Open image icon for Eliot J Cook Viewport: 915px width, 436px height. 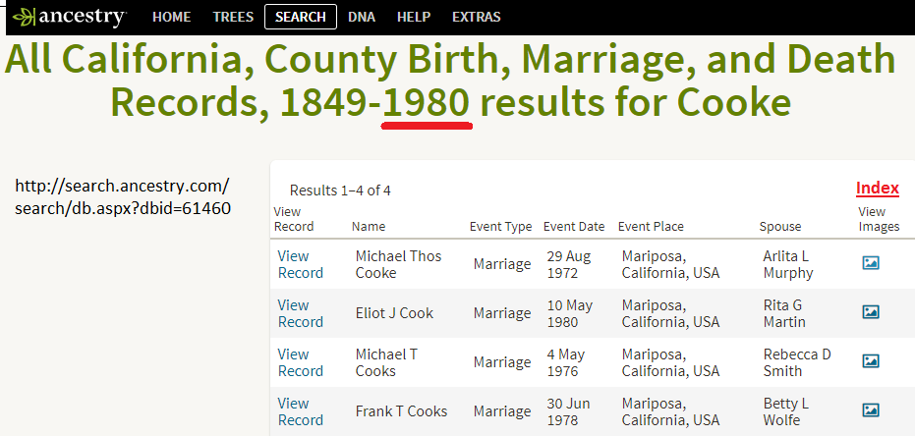pos(870,312)
